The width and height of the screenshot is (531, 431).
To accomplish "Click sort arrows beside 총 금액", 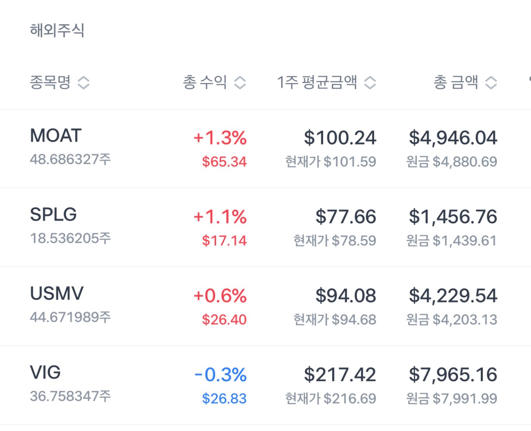I will click(x=491, y=82).
